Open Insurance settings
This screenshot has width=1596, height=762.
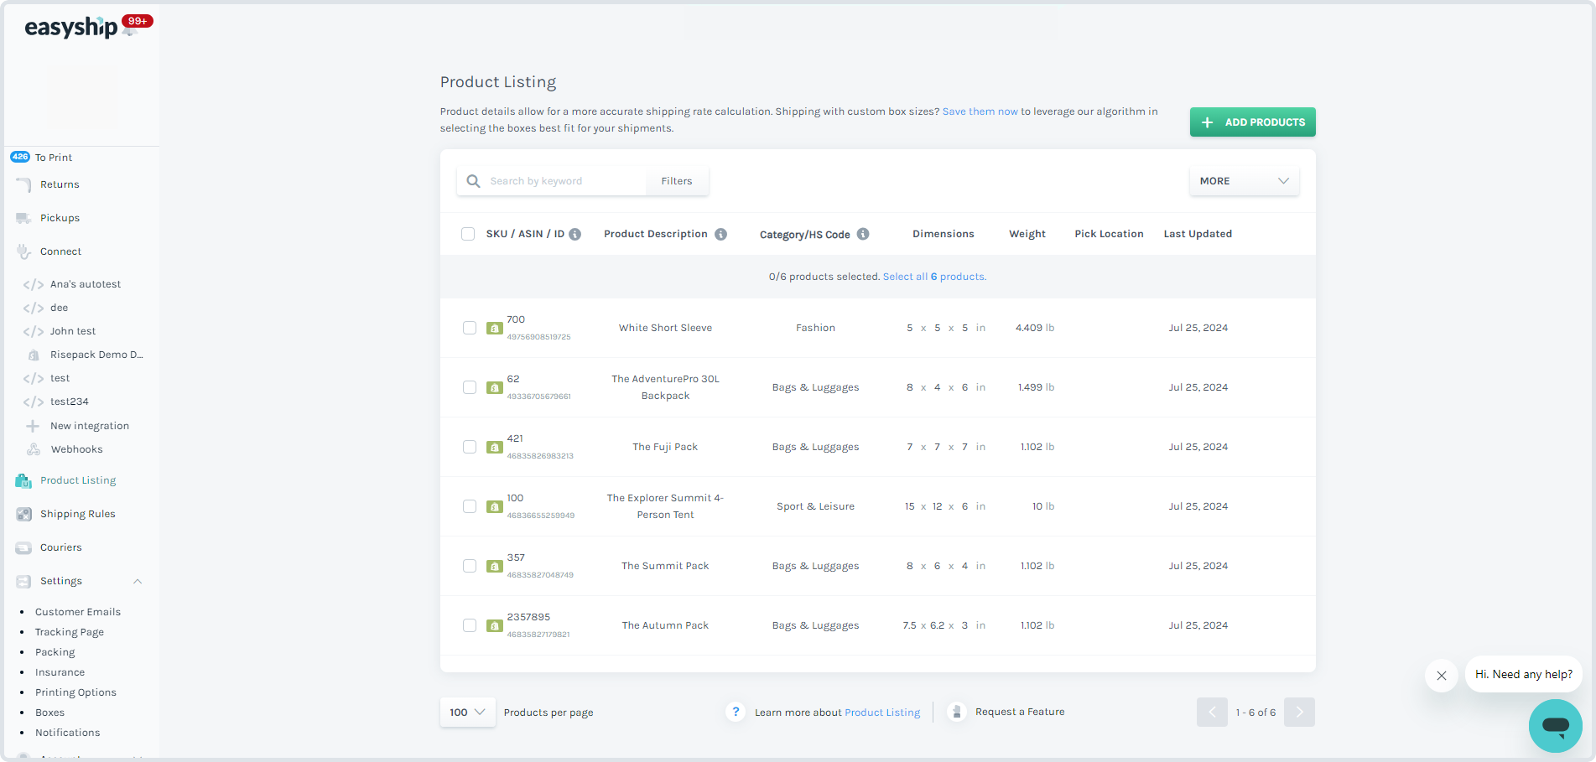coord(60,672)
